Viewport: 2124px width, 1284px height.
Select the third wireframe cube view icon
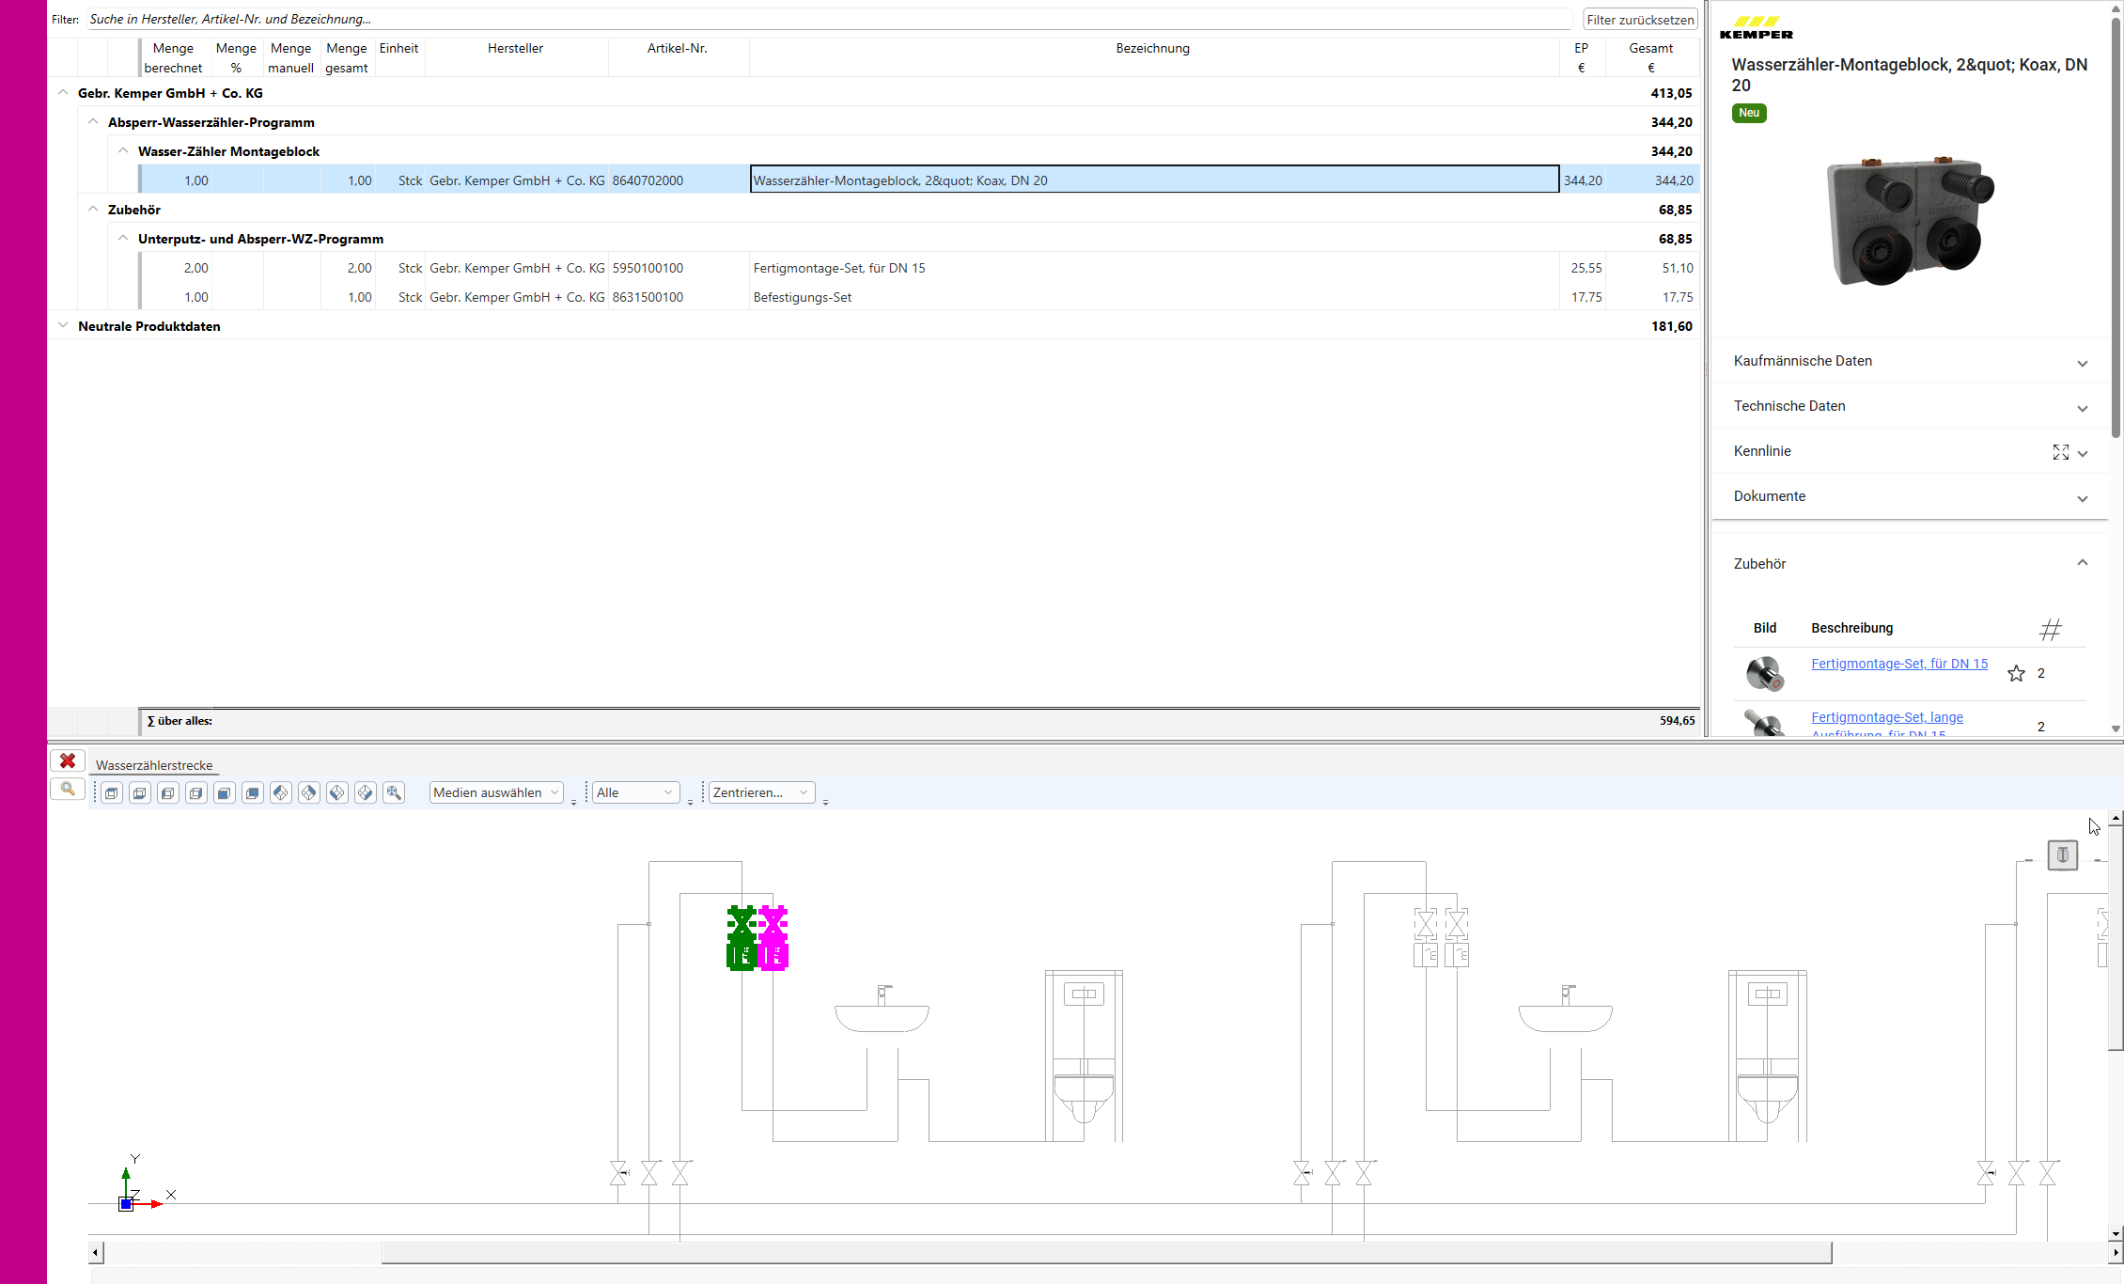coord(168,793)
